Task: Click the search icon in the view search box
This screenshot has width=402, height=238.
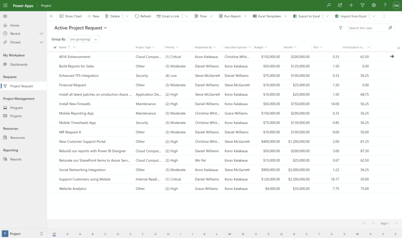Action: [x=390, y=28]
